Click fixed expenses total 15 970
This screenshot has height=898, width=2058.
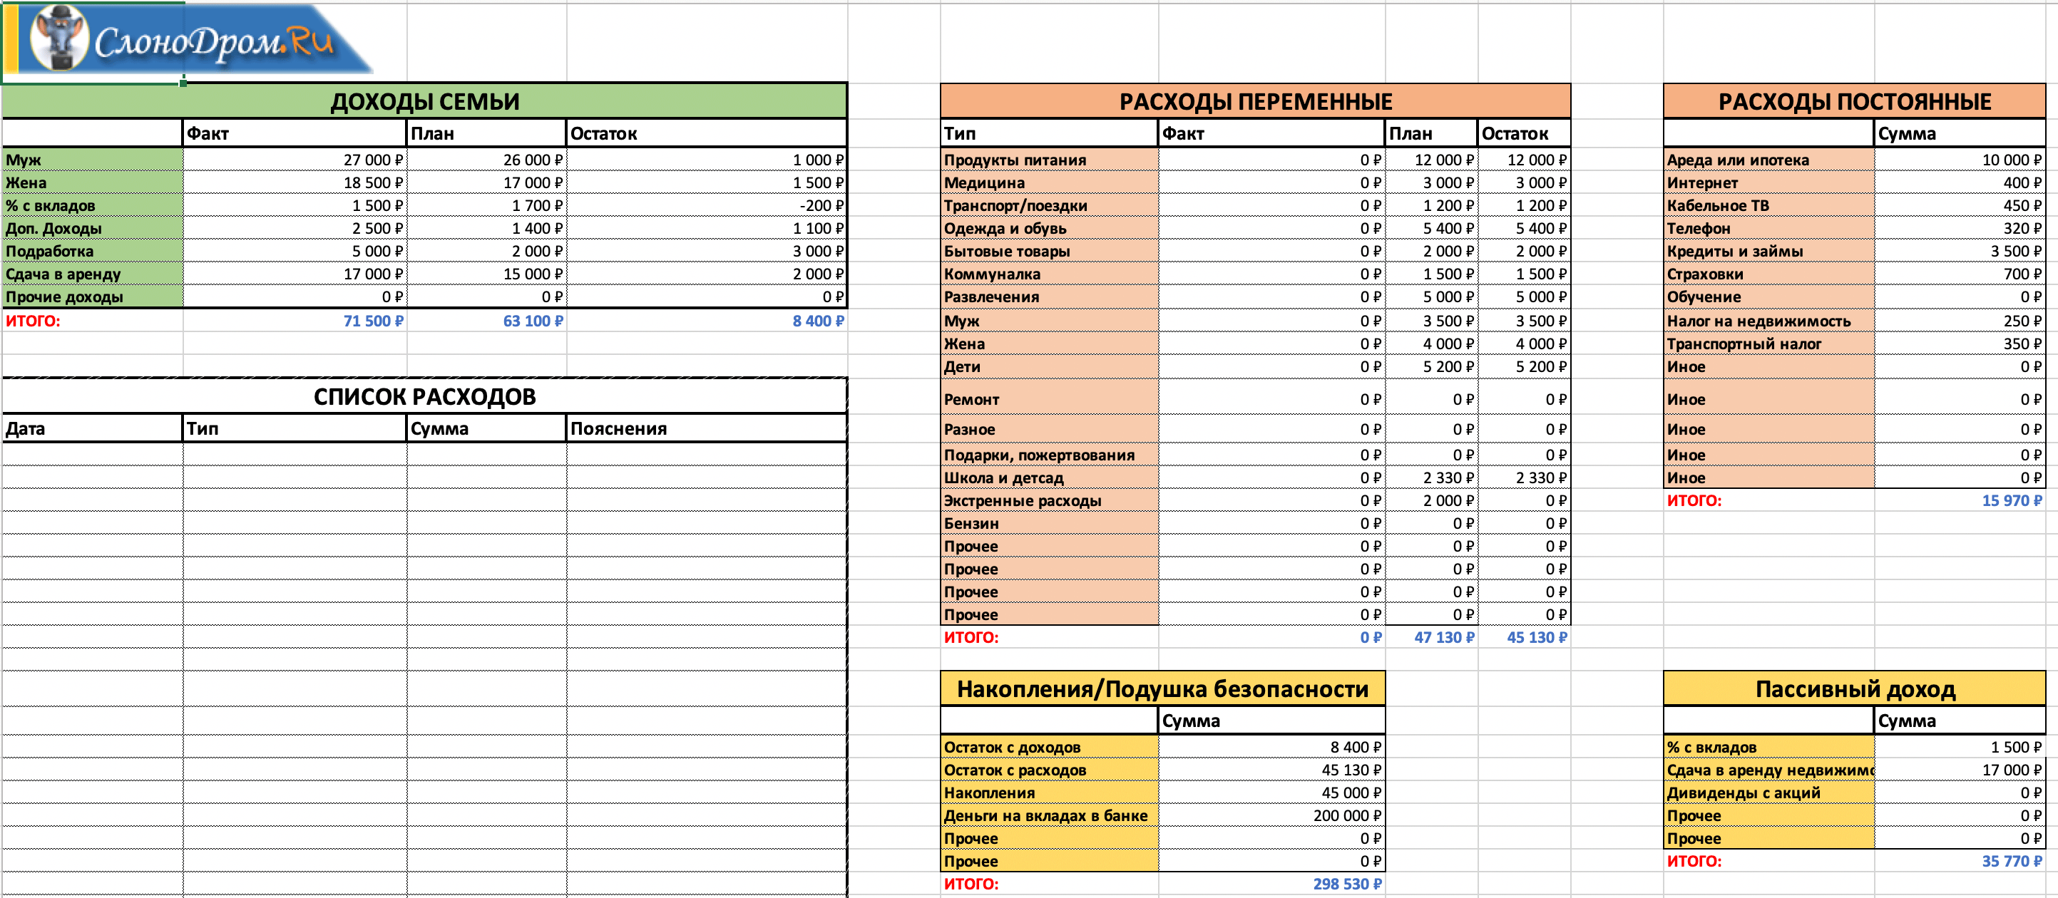[x=2010, y=500]
